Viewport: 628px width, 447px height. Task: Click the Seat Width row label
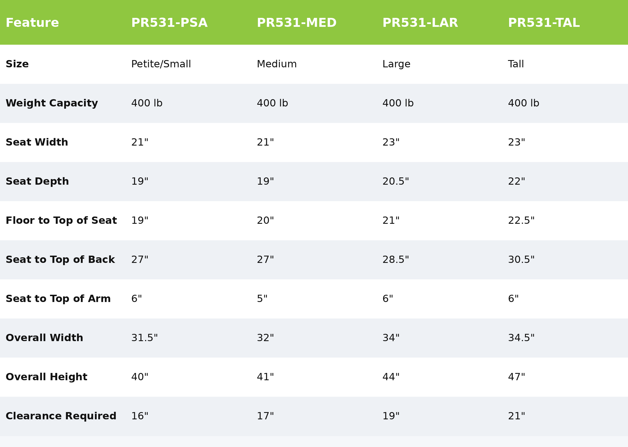coord(37,142)
